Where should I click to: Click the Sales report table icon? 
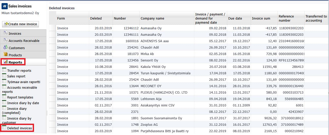pyautogui.click(x=4, y=76)
